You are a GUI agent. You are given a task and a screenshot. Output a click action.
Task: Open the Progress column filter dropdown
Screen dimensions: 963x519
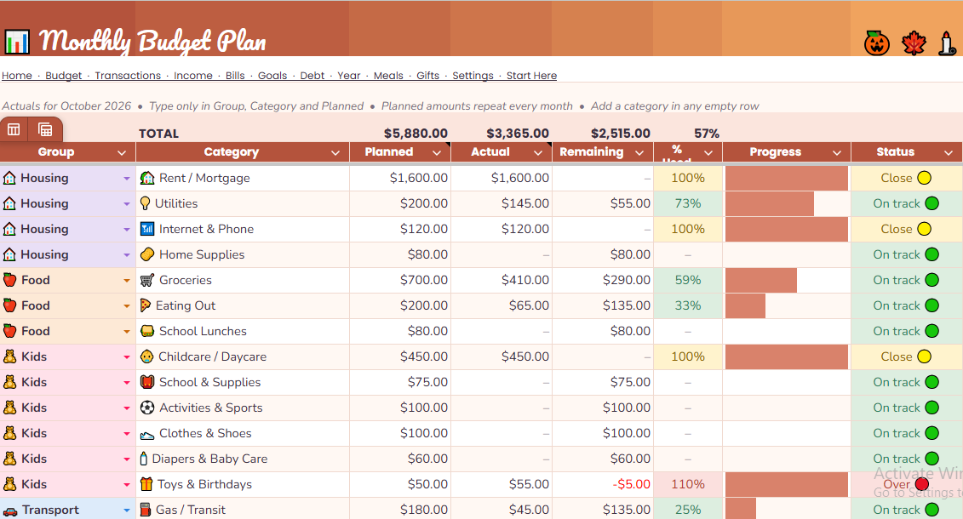[x=836, y=153]
